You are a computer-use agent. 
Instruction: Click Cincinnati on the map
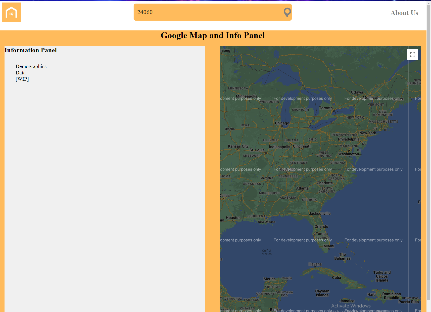(302, 146)
